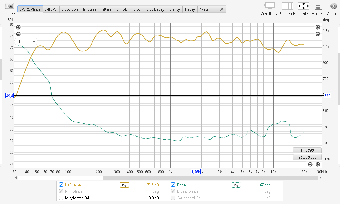Zoom out right degree axis
This screenshot has width=340, height=204.
coord(318,34)
